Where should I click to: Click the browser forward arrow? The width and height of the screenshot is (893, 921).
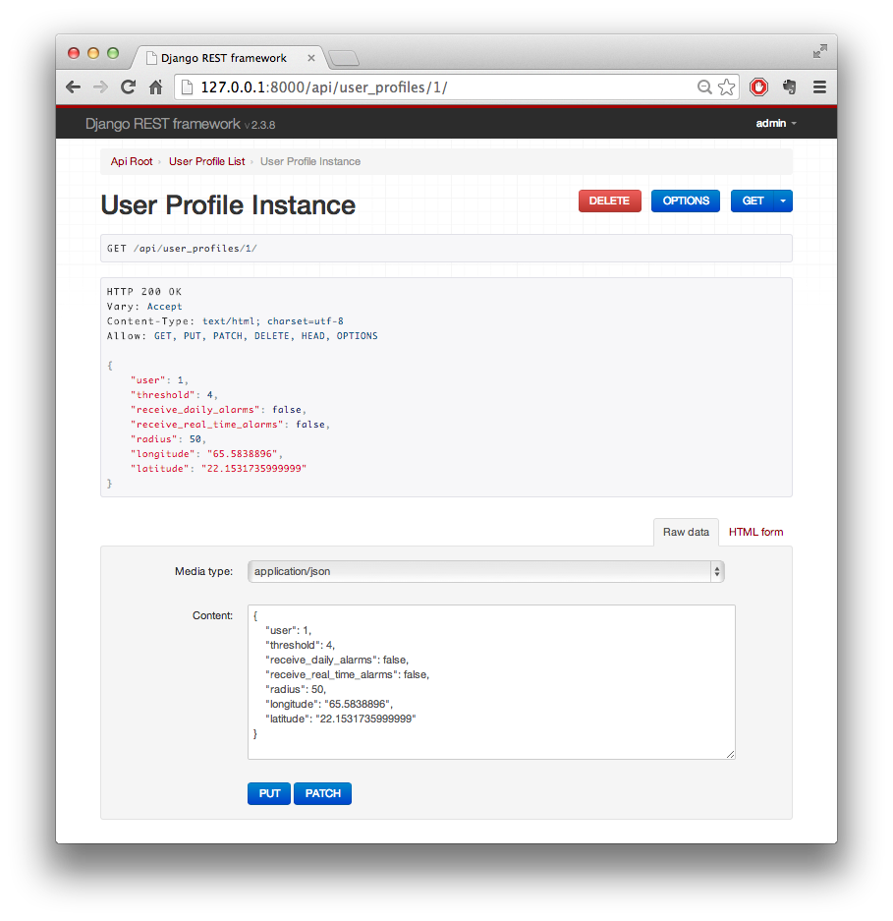tap(100, 87)
